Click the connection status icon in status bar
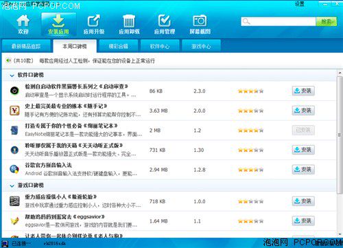343x248 pixels. pyautogui.click(x=5, y=243)
